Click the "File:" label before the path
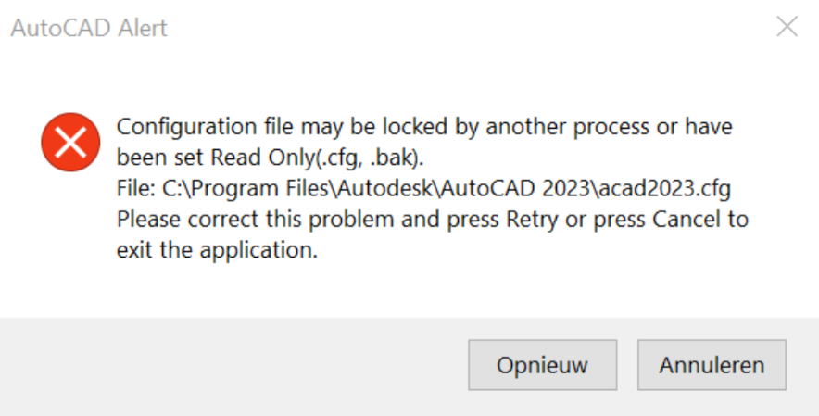 tap(136, 189)
